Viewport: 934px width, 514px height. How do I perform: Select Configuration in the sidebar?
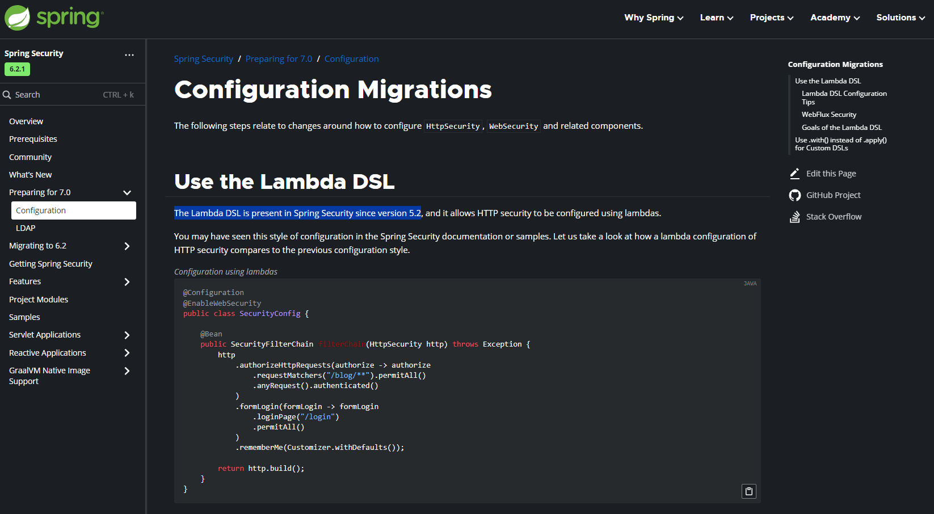click(x=74, y=210)
